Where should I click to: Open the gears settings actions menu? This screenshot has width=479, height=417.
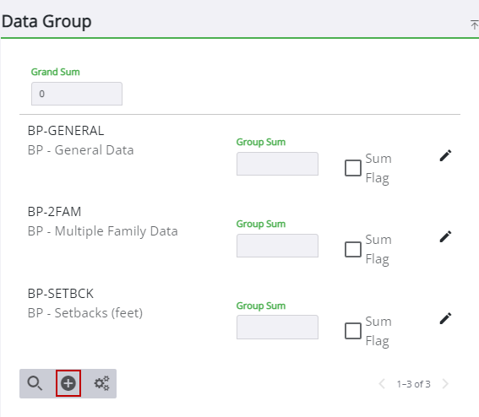101,383
